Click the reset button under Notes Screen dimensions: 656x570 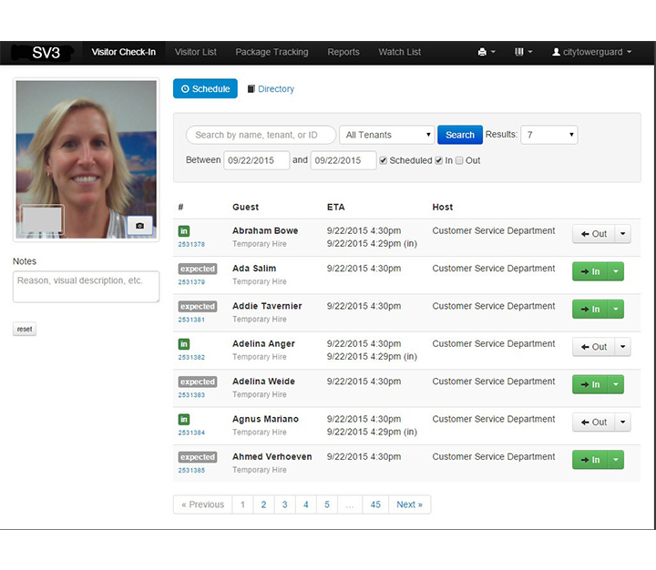coord(25,329)
